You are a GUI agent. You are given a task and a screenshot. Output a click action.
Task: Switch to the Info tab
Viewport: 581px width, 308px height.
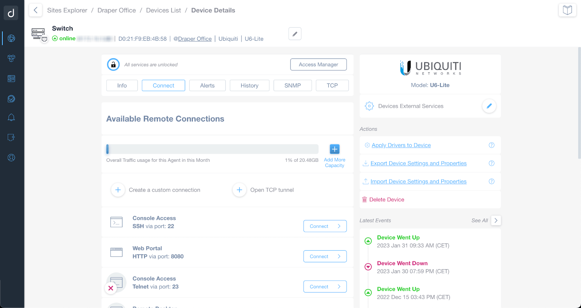(x=122, y=85)
